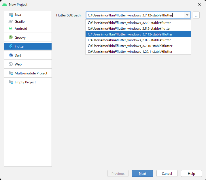Screen dimensions: 206x180
Task: Select Empty Project label
Action: tap(25, 82)
